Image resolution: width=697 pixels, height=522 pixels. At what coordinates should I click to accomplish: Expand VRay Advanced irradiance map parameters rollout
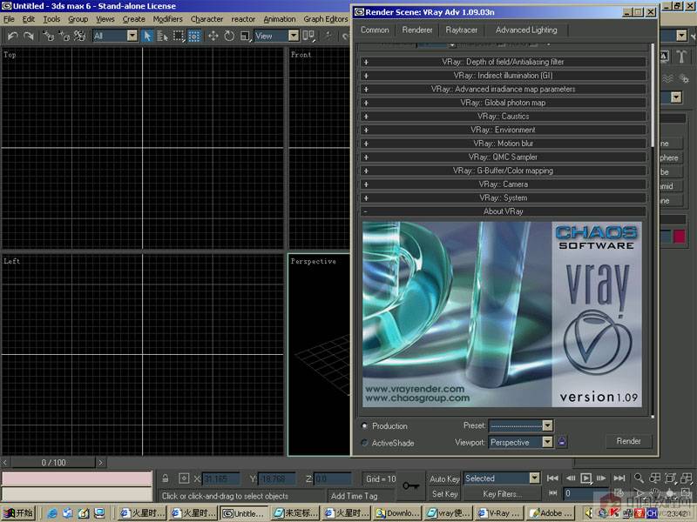tap(504, 90)
